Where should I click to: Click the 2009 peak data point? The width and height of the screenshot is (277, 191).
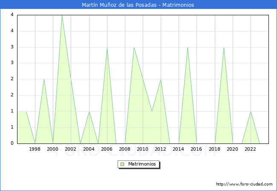pos(134,47)
